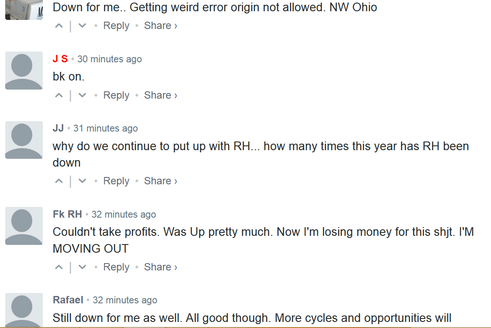
Task: Click JJ's avatar image
Action: tap(24, 140)
